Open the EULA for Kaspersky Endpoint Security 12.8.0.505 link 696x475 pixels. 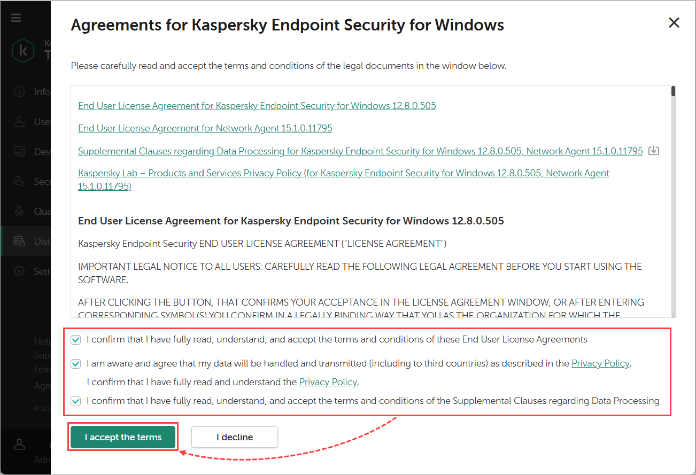click(257, 106)
